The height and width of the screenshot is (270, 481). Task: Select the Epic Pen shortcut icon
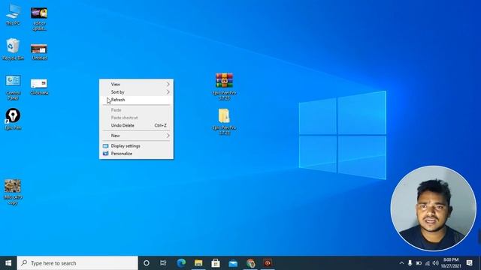[13, 118]
